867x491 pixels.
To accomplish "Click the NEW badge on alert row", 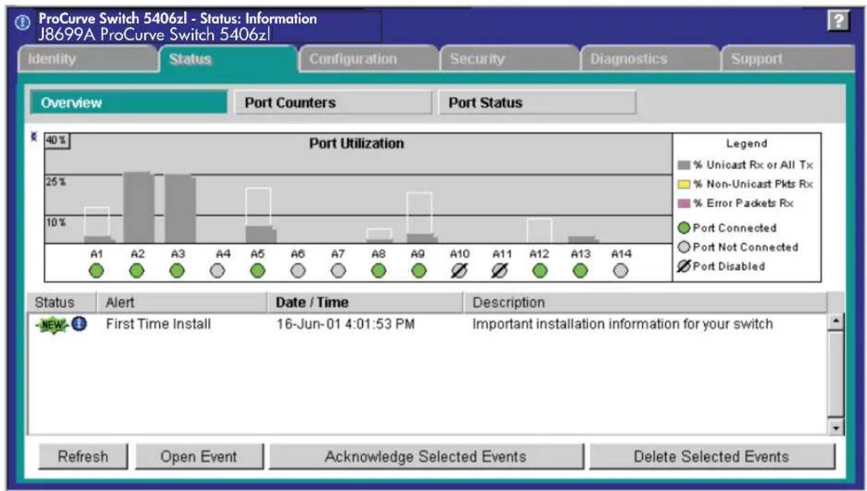I will [54, 325].
